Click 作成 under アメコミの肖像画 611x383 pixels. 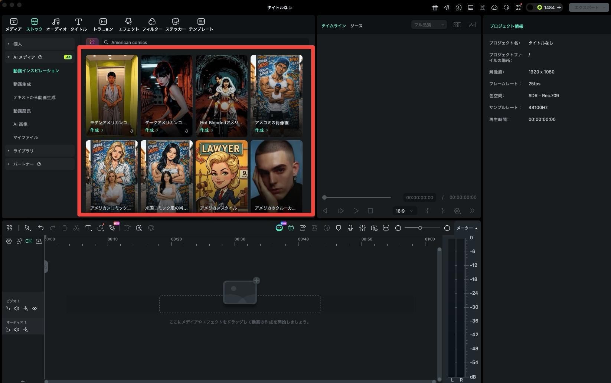(261, 130)
